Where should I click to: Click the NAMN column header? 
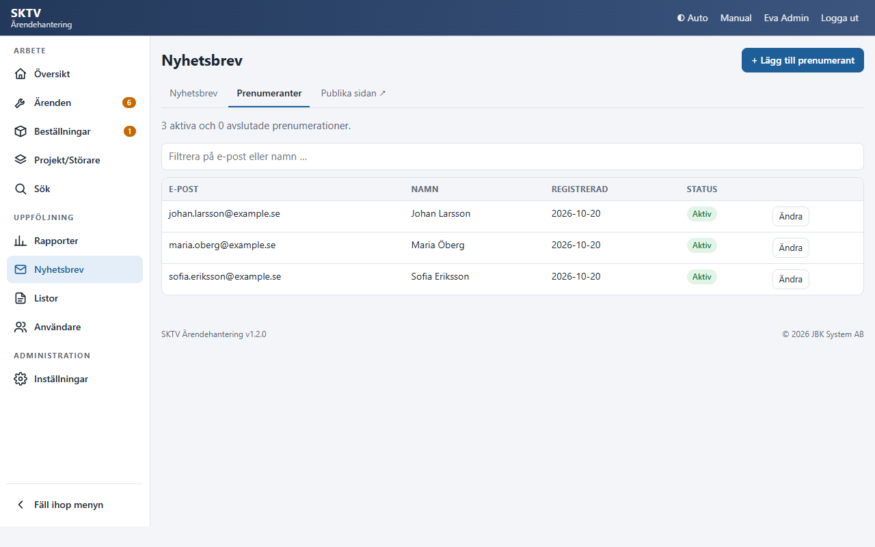coord(425,189)
